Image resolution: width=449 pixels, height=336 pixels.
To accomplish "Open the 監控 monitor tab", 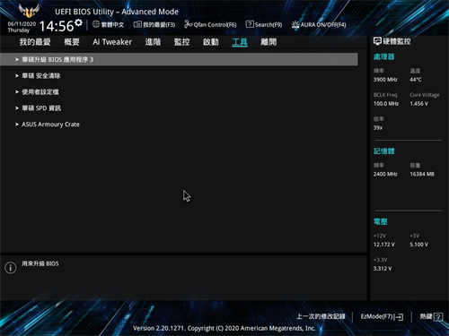I will coord(182,42).
